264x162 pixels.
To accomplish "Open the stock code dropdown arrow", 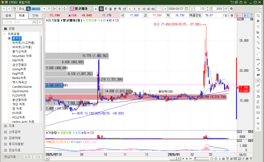I will point(44,8).
